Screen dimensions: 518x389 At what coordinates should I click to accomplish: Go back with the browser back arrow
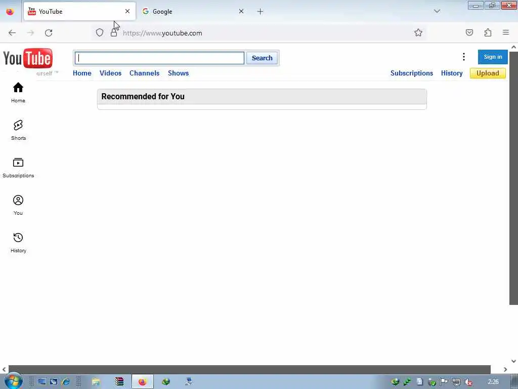[x=12, y=33]
